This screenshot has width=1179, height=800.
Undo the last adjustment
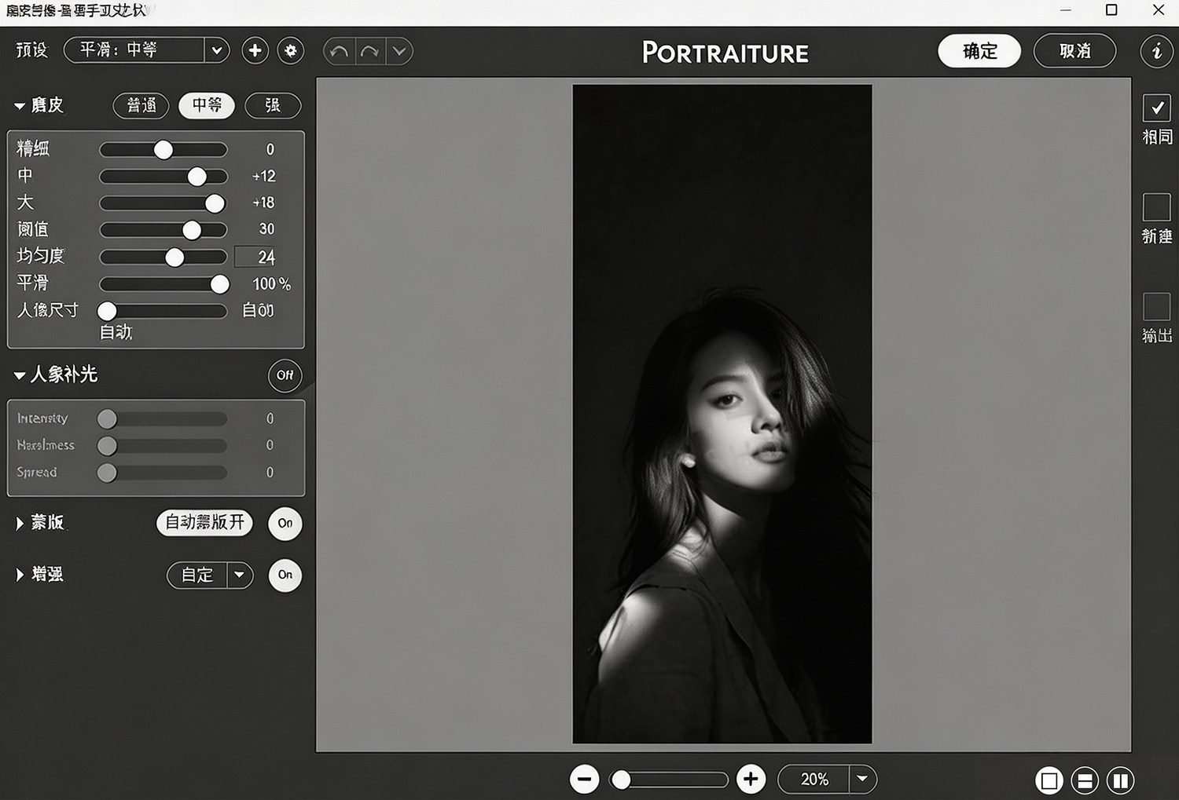pos(339,52)
